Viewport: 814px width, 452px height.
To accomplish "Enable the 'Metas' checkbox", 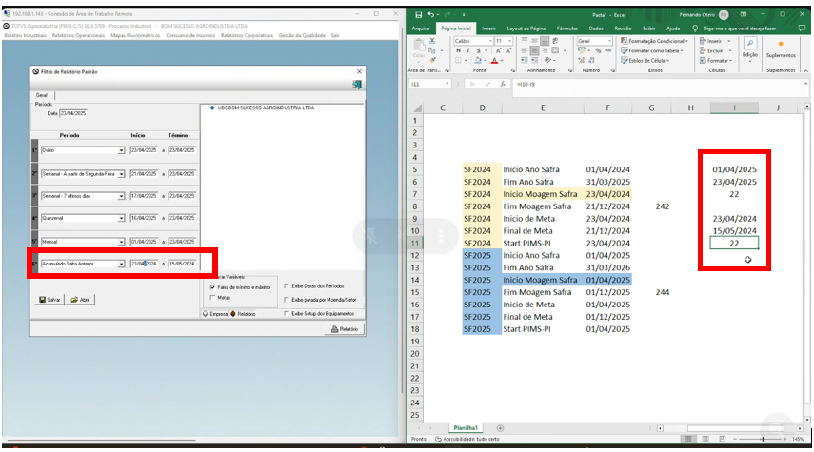I will click(x=212, y=297).
